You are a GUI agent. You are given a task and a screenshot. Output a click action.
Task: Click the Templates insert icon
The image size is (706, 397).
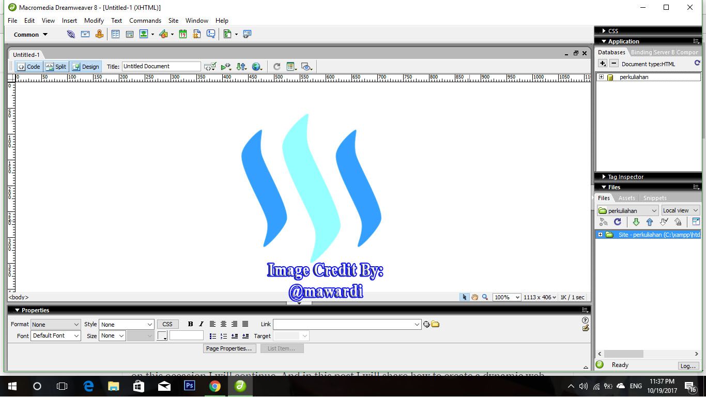click(227, 34)
